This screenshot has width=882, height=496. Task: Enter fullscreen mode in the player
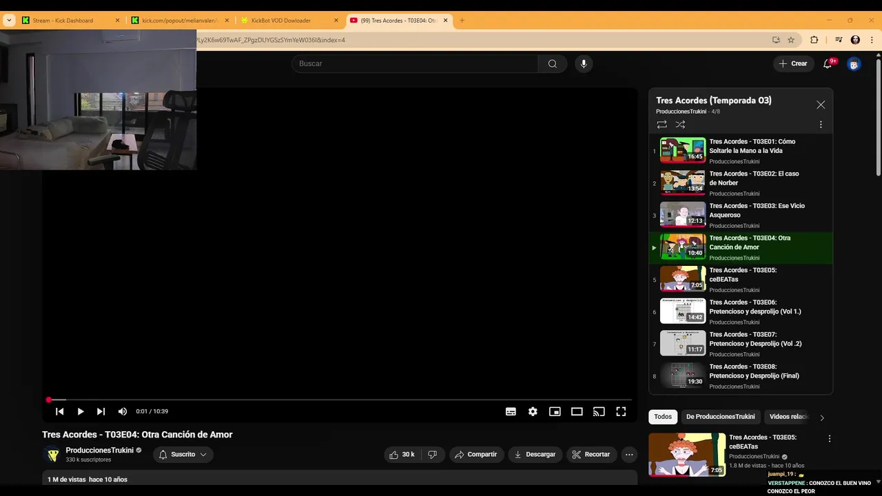621,411
